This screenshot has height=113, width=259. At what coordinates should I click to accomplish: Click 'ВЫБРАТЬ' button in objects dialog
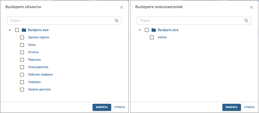pos(102,107)
